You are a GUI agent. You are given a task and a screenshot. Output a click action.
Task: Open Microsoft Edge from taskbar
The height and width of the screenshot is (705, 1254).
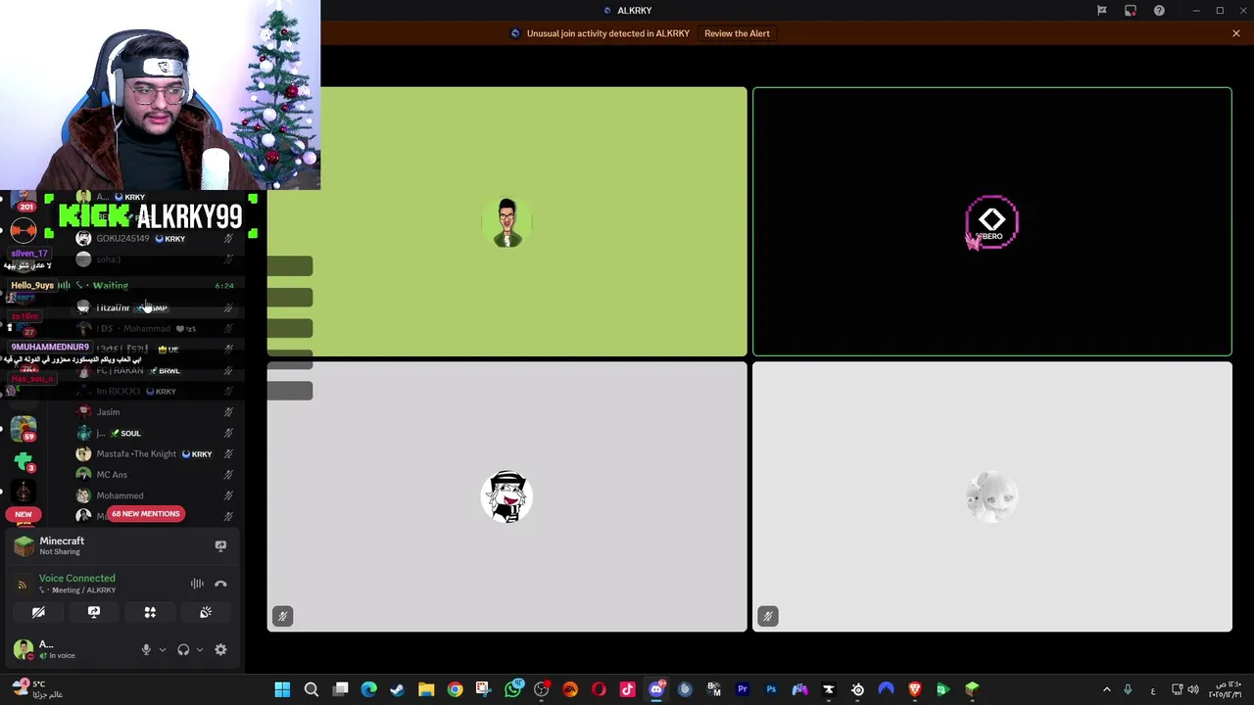pos(368,690)
